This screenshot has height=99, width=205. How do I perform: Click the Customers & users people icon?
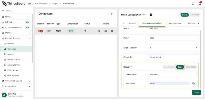[x=3, y=81]
